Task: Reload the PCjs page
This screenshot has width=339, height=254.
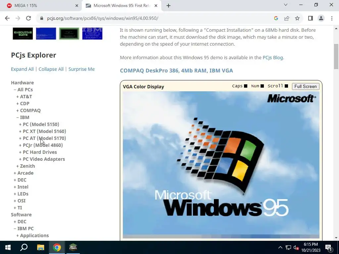Action: coord(28,19)
